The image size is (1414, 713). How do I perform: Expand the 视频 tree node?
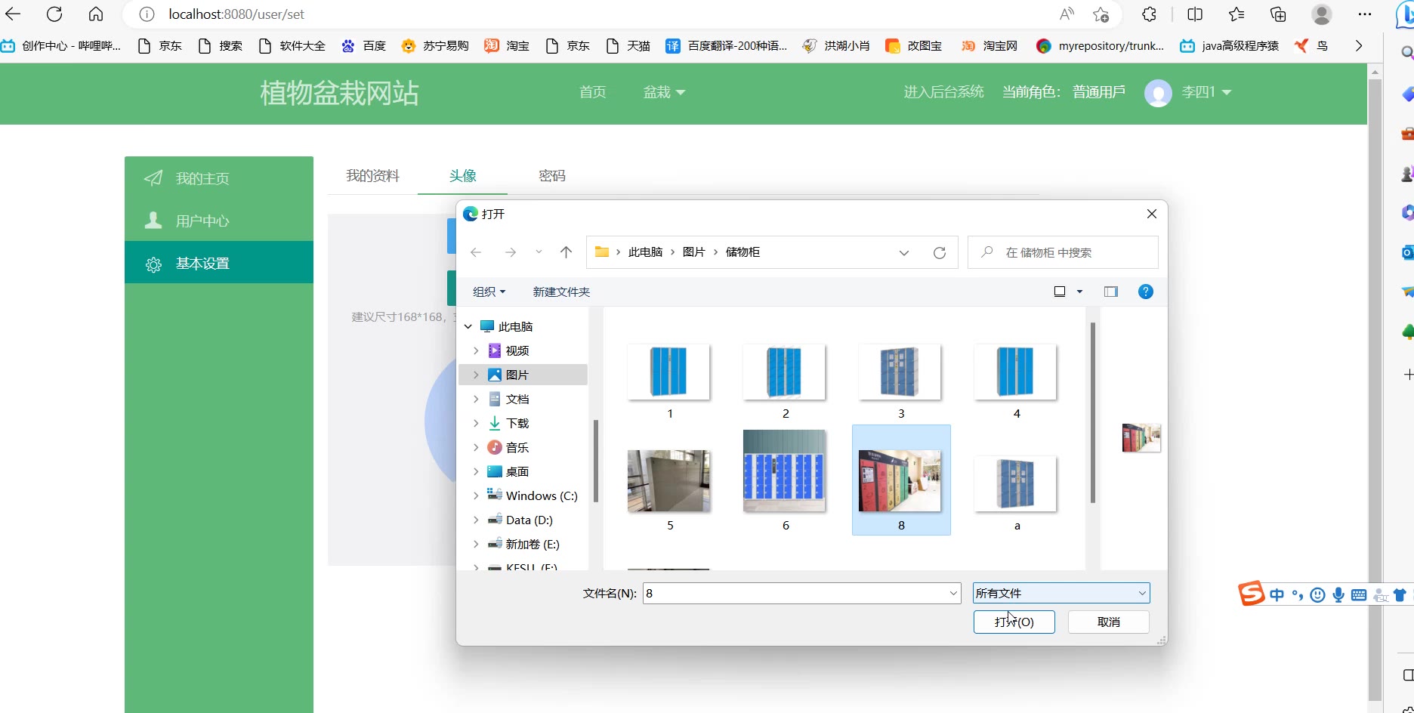(476, 350)
